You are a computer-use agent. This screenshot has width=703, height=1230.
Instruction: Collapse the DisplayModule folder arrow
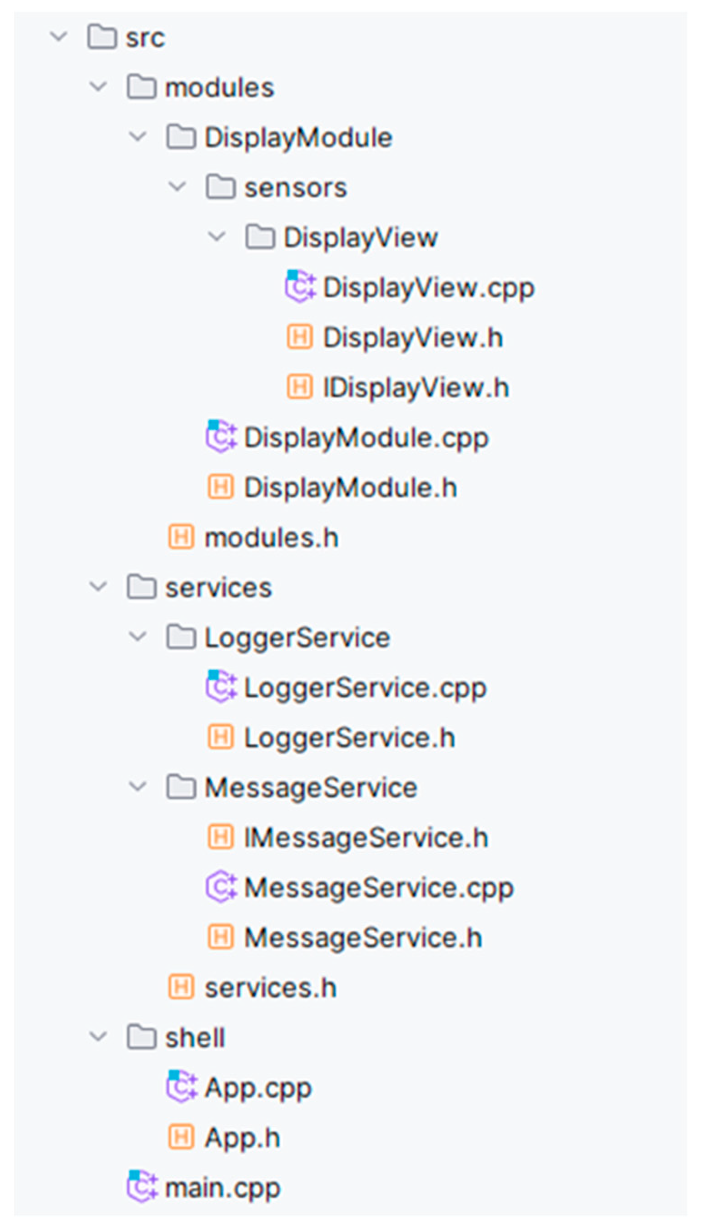point(138,136)
